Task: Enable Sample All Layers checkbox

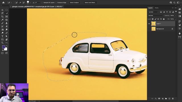Action: coord(42,3)
